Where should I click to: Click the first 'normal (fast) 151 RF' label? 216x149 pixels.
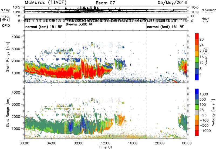pyautogui.click(x=44, y=27)
